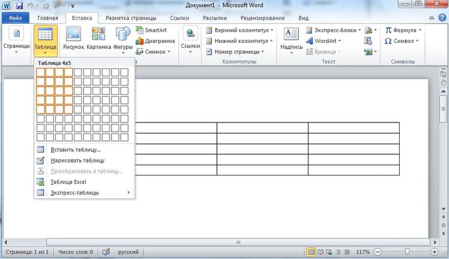The width and height of the screenshot is (449, 259).
Task: Select Нарисовать таблицу menu entry
Action: (77, 160)
